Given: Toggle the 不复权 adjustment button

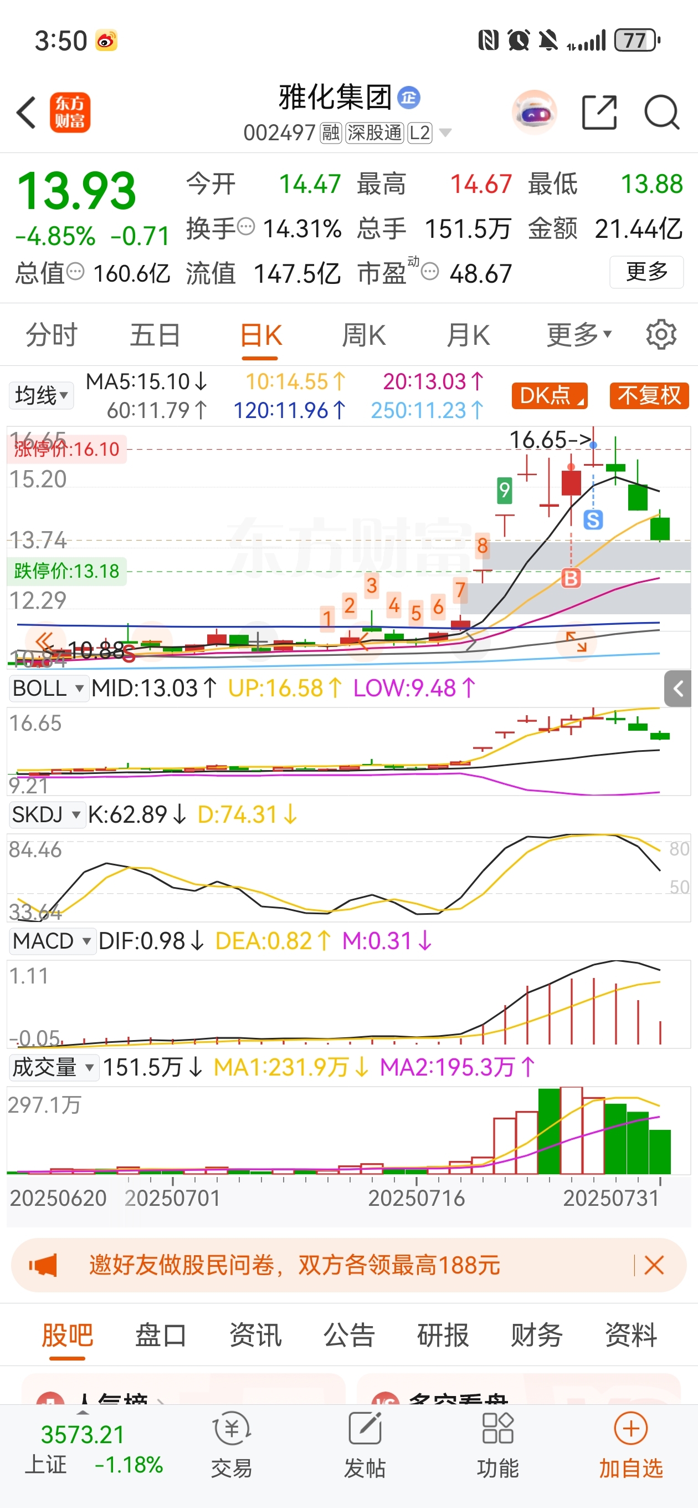Looking at the screenshot, I should coord(649,396).
